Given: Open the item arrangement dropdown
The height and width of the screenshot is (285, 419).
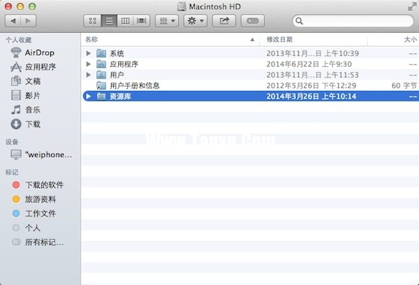Looking at the screenshot, I should [x=167, y=21].
